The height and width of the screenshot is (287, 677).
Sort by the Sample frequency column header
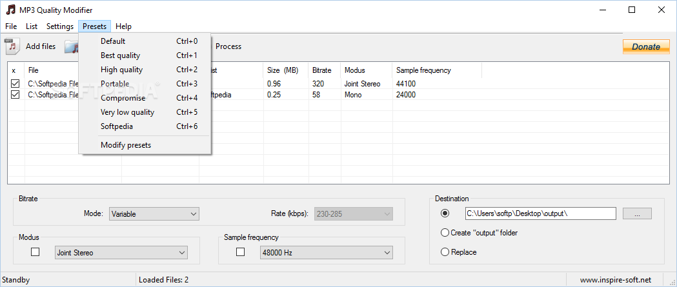click(437, 70)
